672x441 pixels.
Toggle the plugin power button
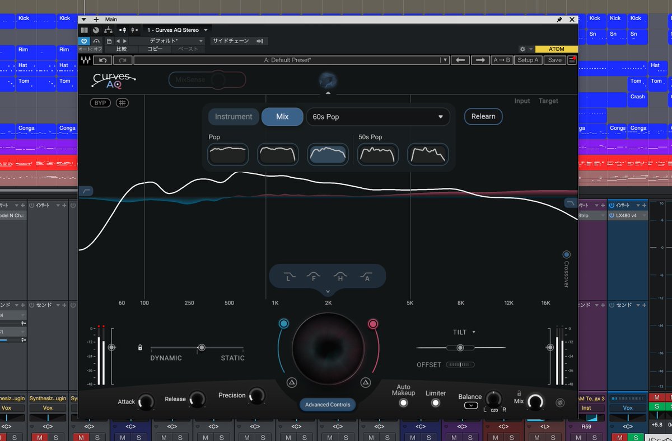(x=84, y=41)
